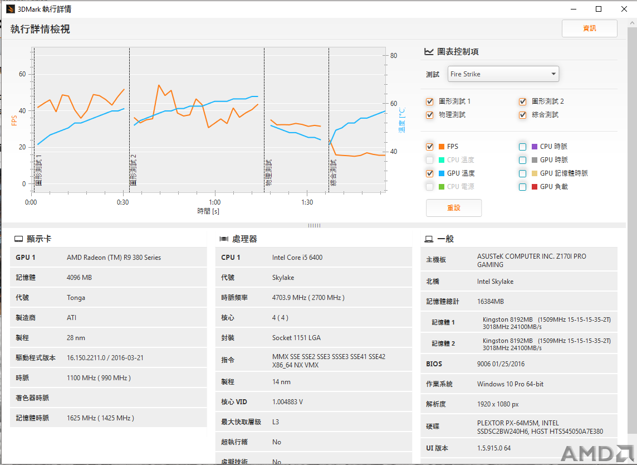The width and height of the screenshot is (637, 465).
Task: Click the 28 nm process value
Action: (x=76, y=338)
